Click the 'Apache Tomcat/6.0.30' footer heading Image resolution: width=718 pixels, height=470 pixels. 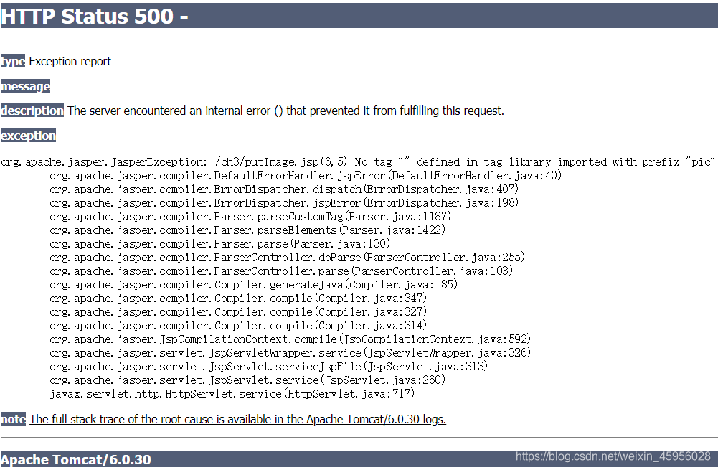click(76, 459)
